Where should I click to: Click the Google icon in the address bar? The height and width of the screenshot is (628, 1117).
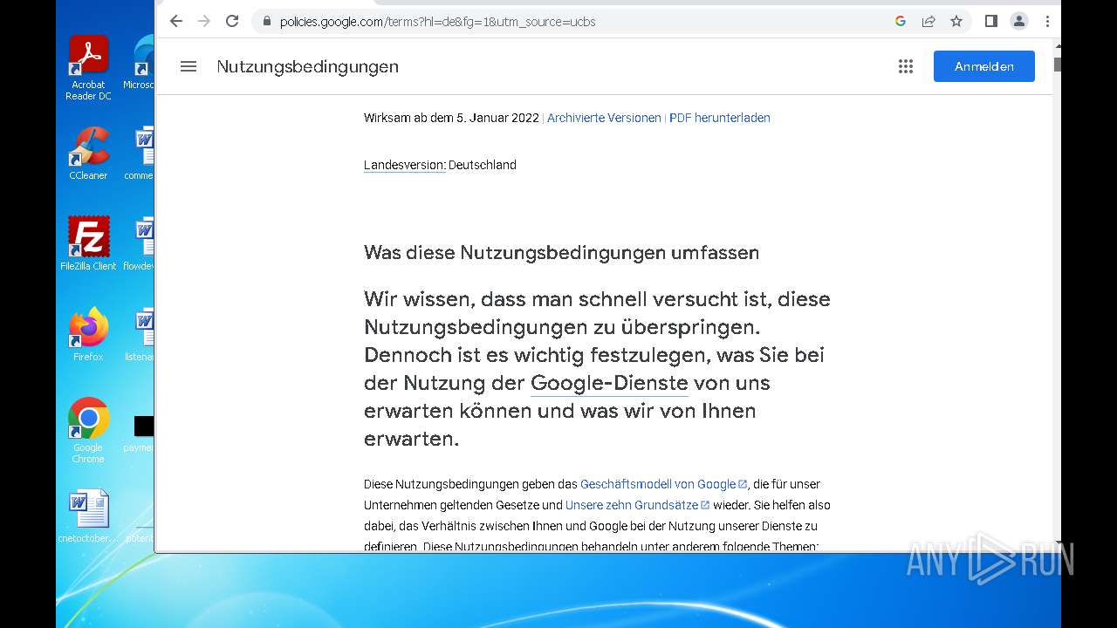(901, 21)
